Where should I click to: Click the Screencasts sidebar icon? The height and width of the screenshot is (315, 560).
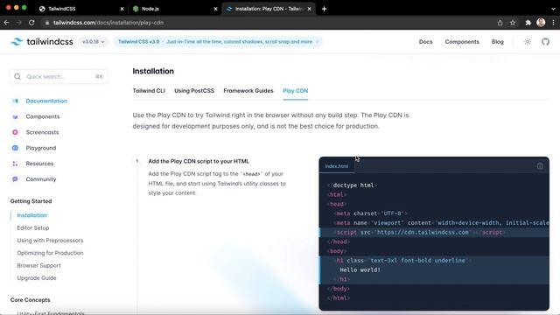point(16,132)
